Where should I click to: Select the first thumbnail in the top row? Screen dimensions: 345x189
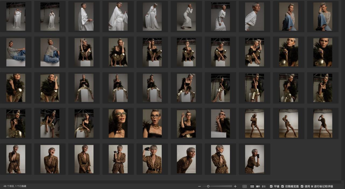point(16,17)
